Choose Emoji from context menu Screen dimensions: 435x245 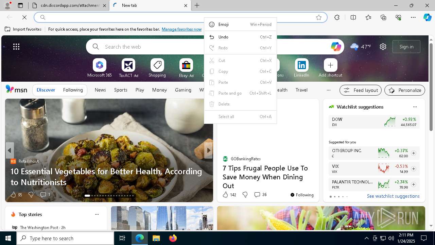tap(240, 24)
